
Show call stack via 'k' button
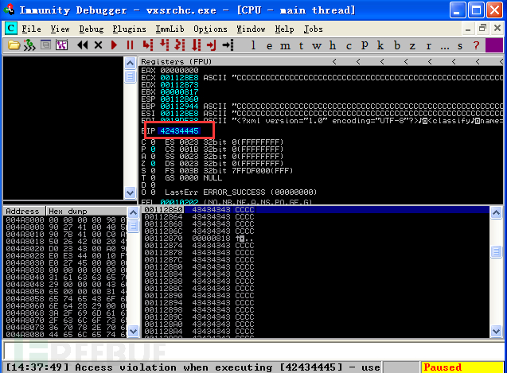tap(380, 45)
